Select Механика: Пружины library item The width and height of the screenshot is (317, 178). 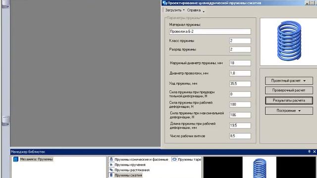pos(36,159)
